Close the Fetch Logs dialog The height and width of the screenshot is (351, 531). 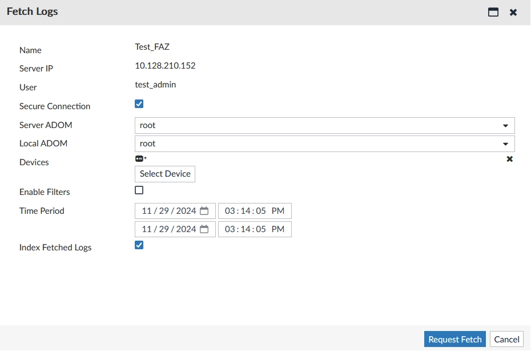[513, 12]
